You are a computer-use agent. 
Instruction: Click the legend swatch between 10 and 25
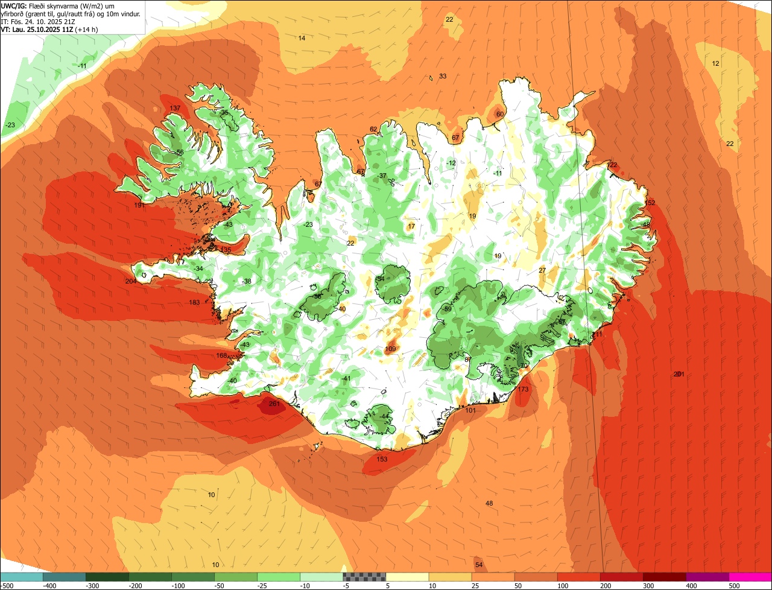click(x=450, y=577)
